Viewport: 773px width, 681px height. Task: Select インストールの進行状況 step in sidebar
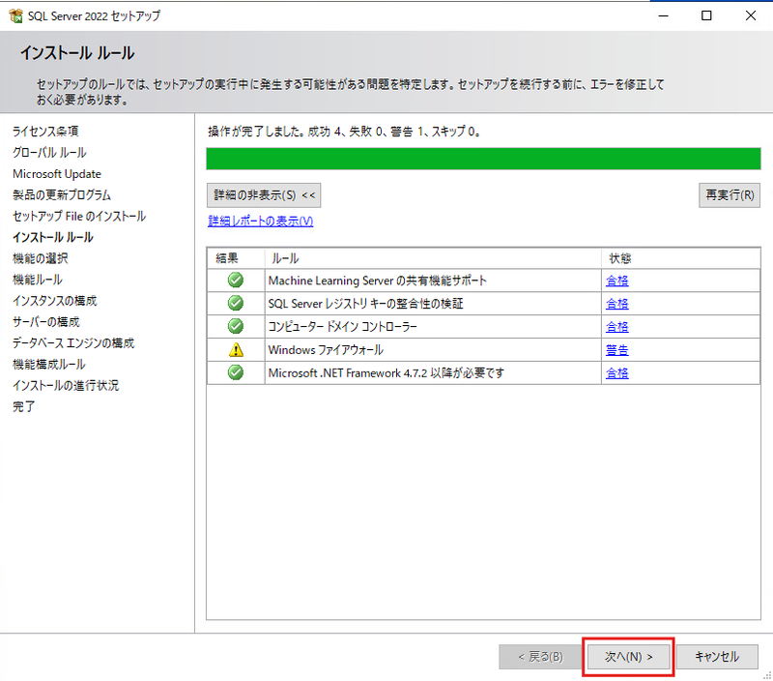[x=66, y=385]
